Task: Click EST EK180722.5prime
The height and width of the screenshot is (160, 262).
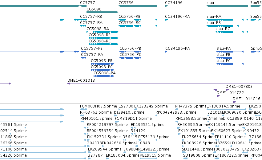Action: click(x=231, y=155)
